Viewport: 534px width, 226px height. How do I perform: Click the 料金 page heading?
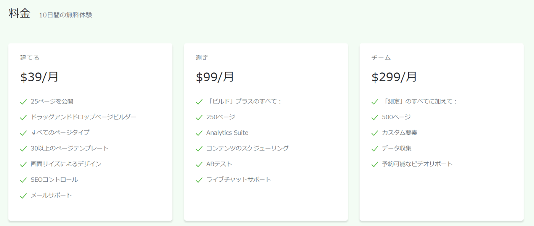tap(19, 13)
